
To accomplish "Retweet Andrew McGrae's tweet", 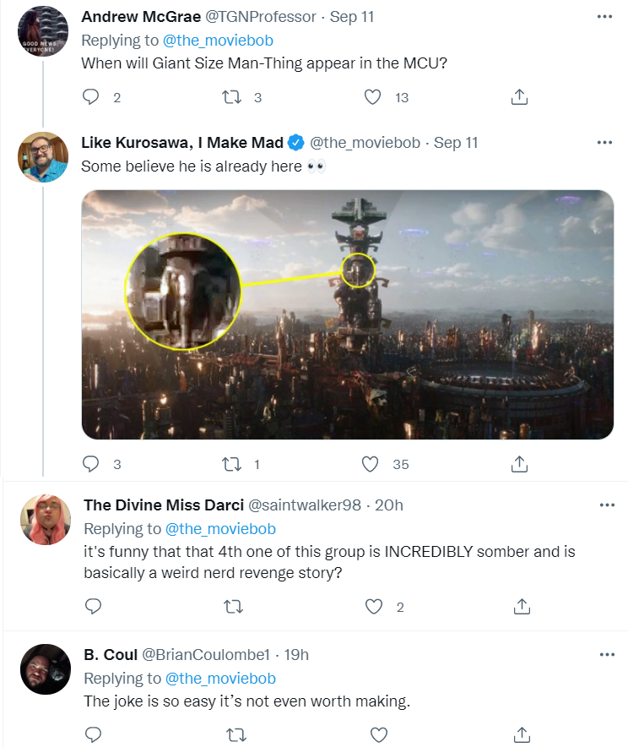I will [x=230, y=97].
